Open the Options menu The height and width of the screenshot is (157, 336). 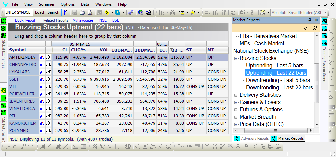tap(68, 4)
